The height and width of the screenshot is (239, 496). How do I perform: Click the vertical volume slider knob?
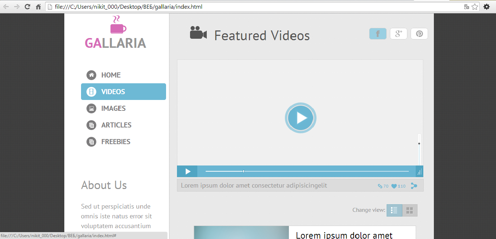coord(419,144)
